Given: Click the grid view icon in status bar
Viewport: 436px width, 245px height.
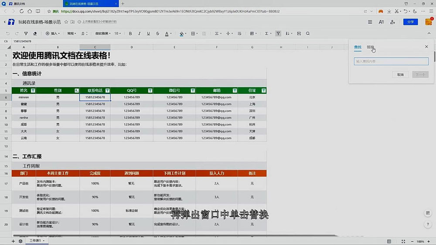Looking at the screenshot, I should click(x=389, y=242).
